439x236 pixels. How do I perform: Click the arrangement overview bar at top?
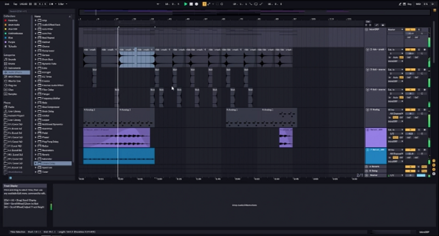click(x=255, y=12)
